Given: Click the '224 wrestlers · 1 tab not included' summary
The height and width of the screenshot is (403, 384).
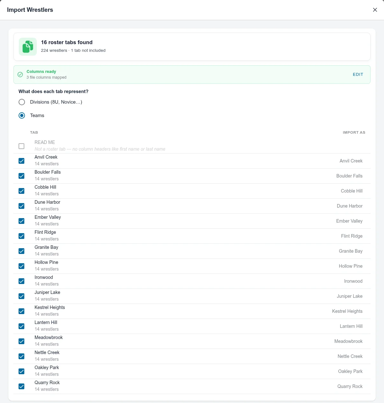Looking at the screenshot, I should 73,51.
